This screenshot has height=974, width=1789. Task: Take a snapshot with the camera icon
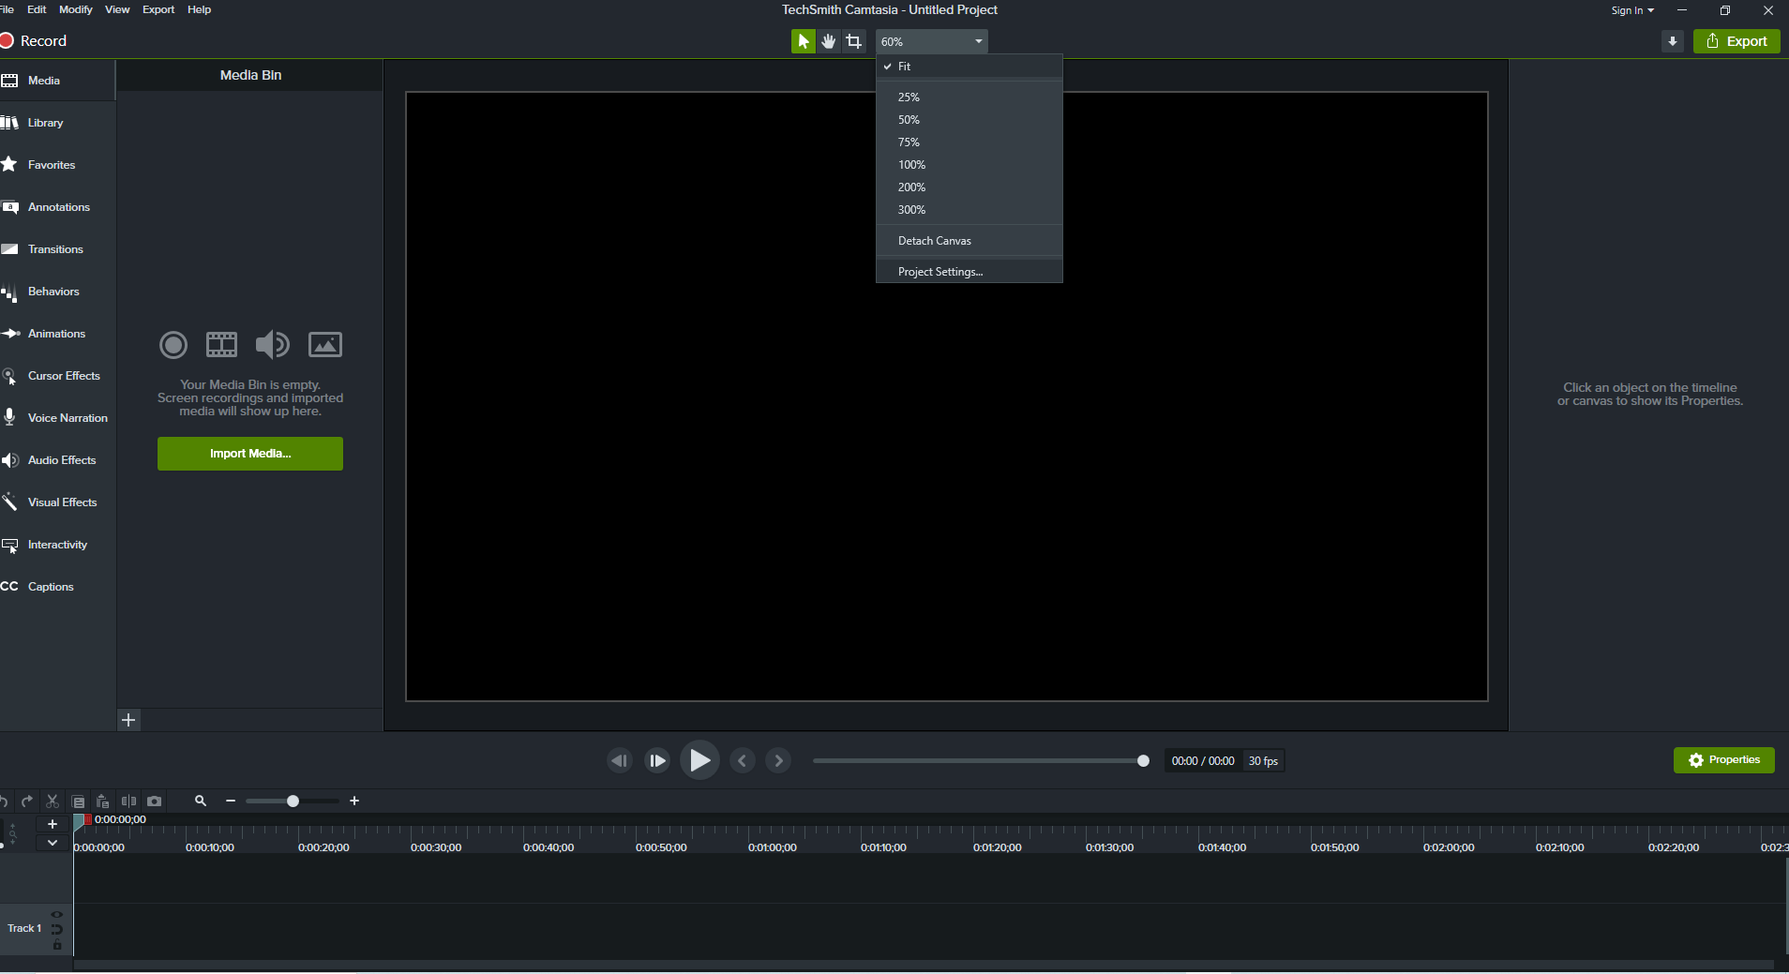pyautogui.click(x=155, y=802)
